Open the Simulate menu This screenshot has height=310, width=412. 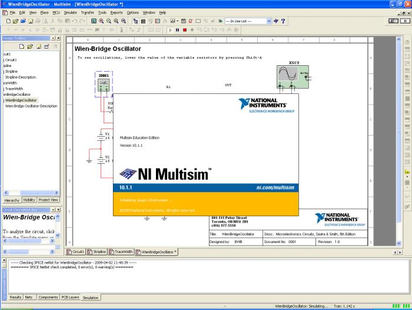71,12
